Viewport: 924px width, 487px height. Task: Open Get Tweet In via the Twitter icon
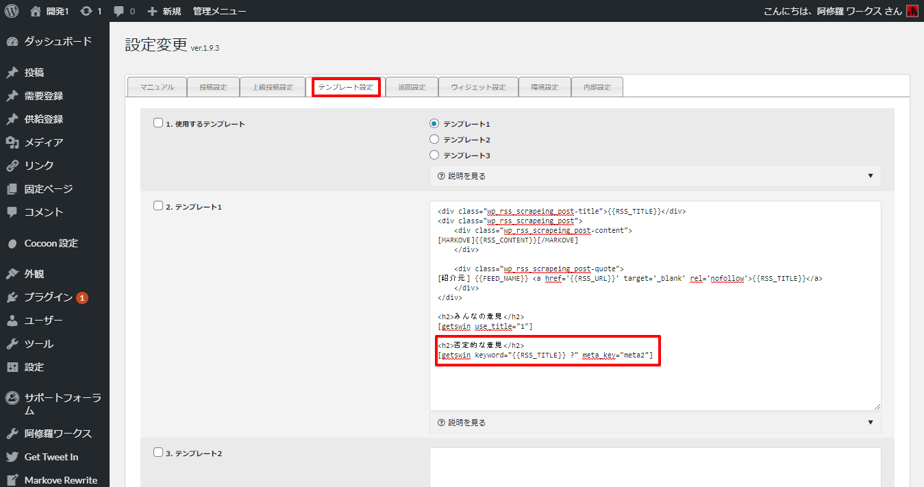coord(12,457)
